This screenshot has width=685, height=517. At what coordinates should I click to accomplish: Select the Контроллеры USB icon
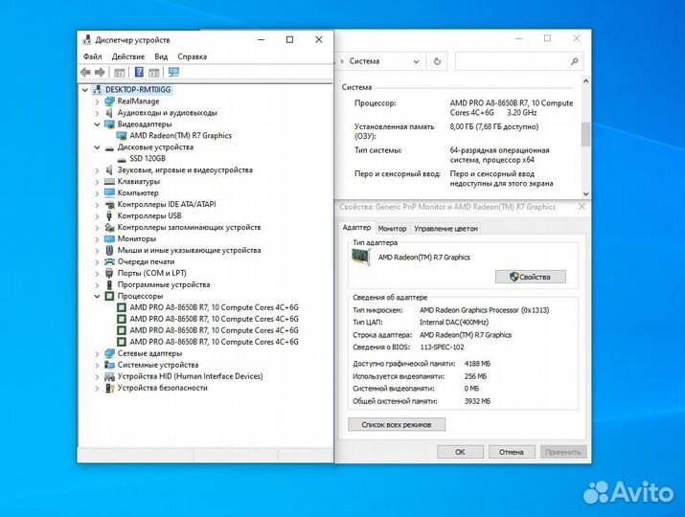click(x=109, y=215)
